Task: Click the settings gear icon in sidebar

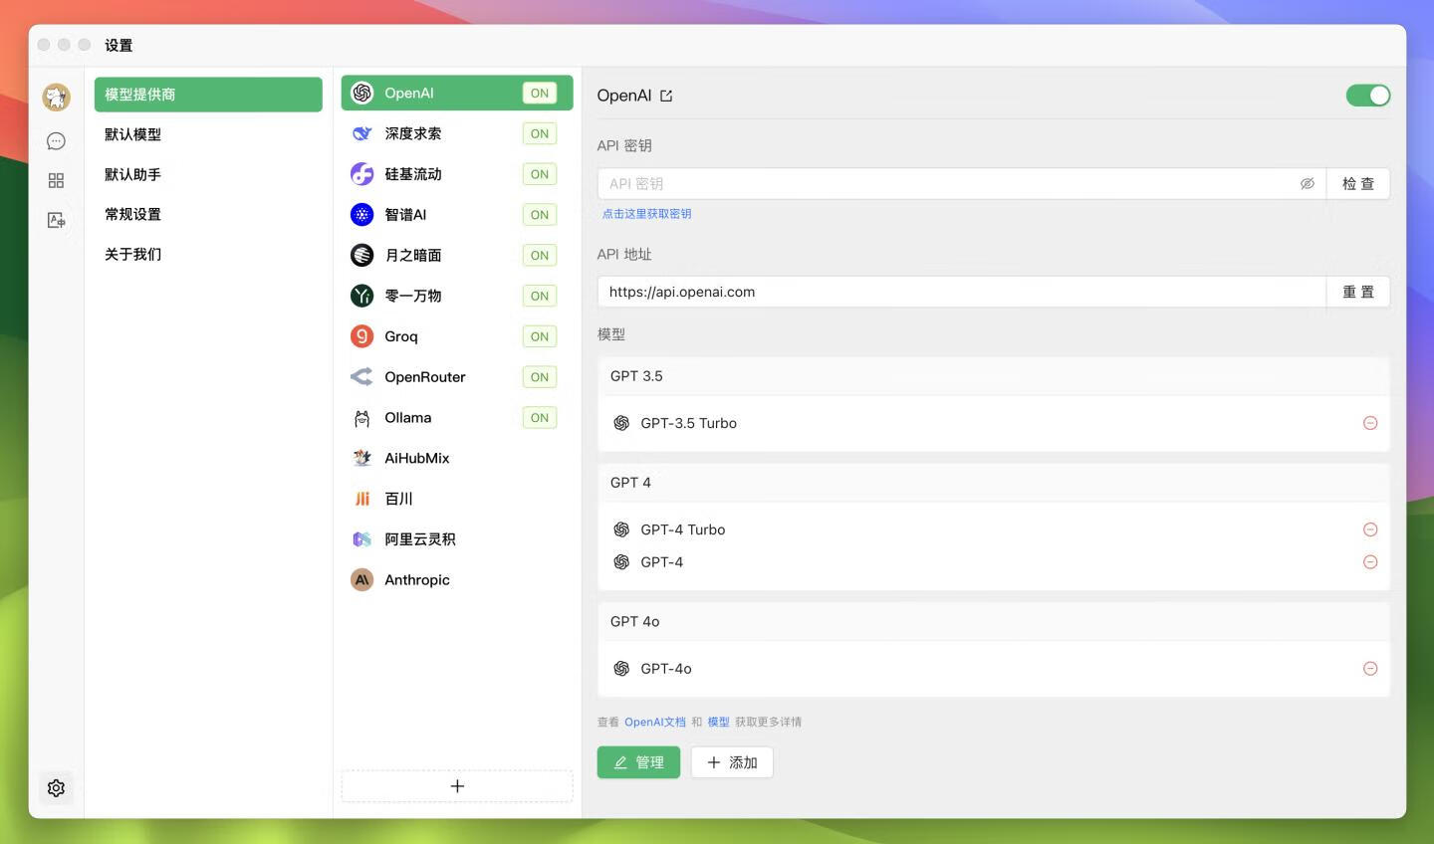Action: (x=56, y=788)
